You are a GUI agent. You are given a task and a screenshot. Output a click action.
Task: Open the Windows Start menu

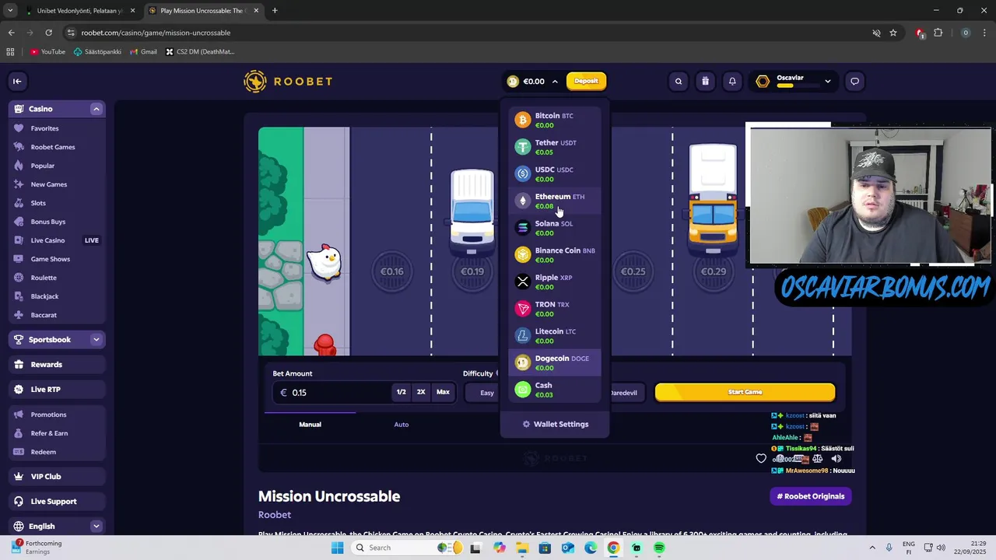(337, 548)
